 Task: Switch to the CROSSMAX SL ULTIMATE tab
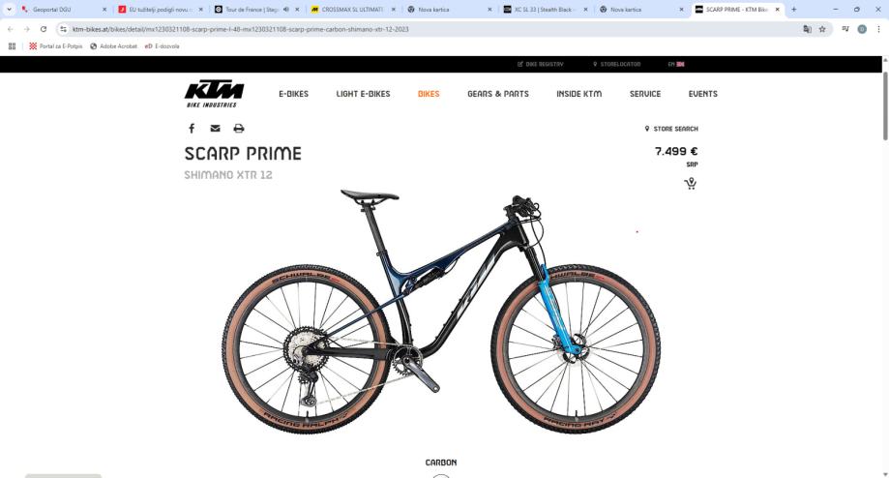tap(353, 10)
